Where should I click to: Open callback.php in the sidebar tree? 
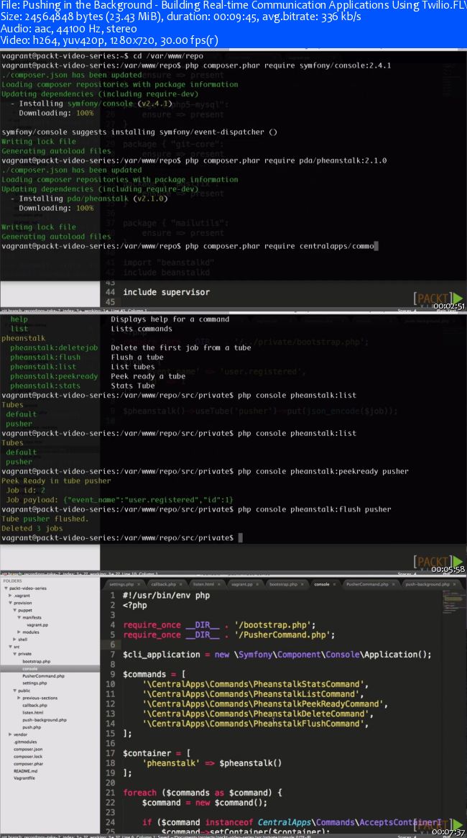click(x=34, y=706)
